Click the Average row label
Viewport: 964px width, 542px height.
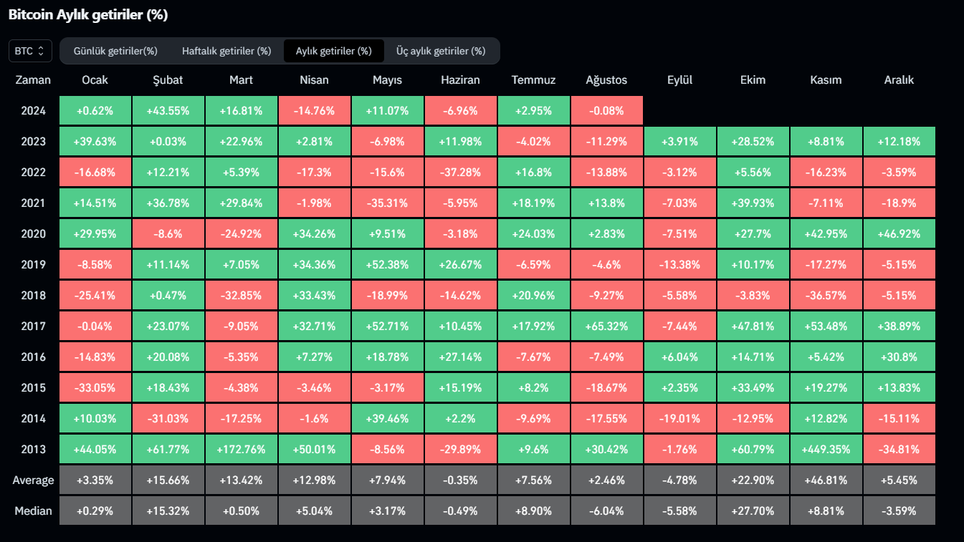click(x=33, y=480)
